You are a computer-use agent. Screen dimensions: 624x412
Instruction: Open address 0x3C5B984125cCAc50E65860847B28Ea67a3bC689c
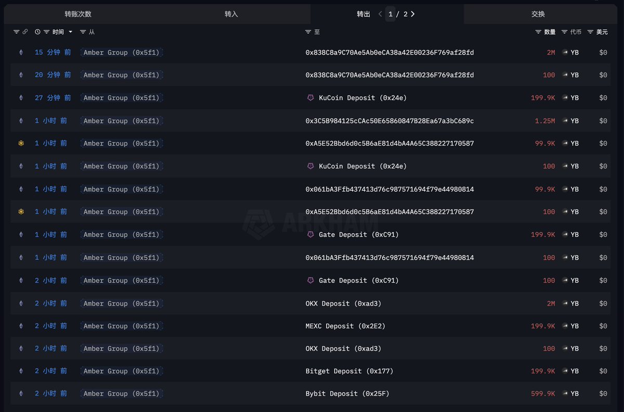point(389,121)
